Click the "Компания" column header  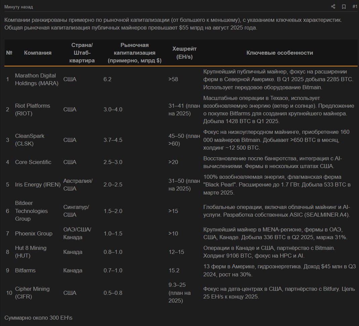(x=38, y=53)
